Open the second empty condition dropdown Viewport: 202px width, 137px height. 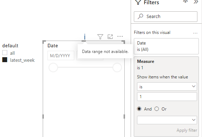(x=167, y=120)
